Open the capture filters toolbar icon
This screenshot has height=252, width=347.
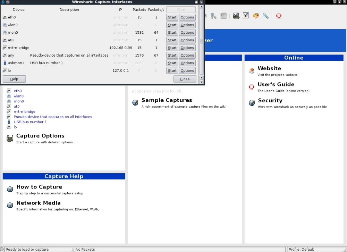(x=236, y=16)
